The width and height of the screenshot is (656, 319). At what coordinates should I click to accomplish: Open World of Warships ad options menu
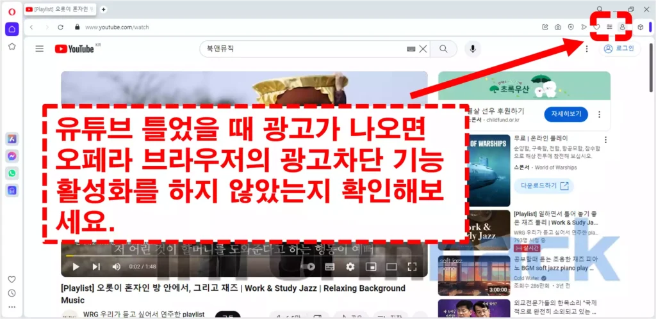[605, 140]
